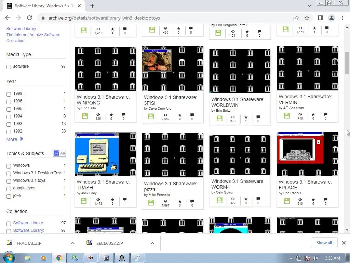
Task: Filter by year 1996
Action: click(x=9, y=102)
